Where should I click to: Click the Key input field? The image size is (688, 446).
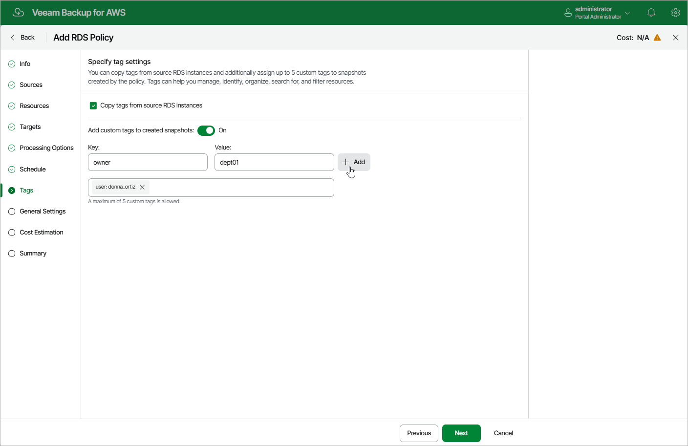148,162
